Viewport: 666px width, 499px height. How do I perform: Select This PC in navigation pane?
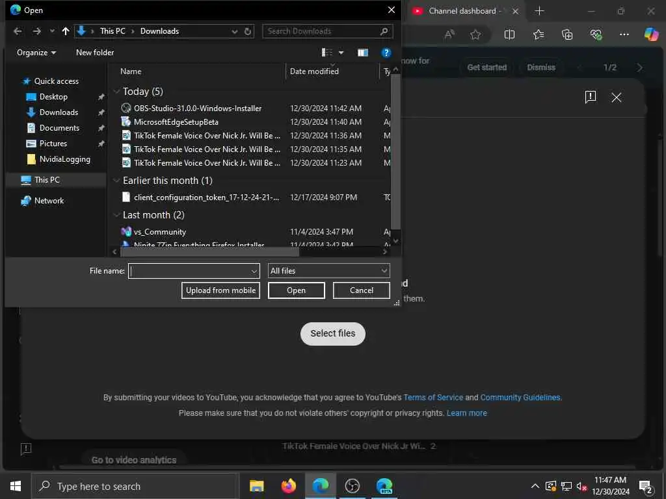click(47, 180)
